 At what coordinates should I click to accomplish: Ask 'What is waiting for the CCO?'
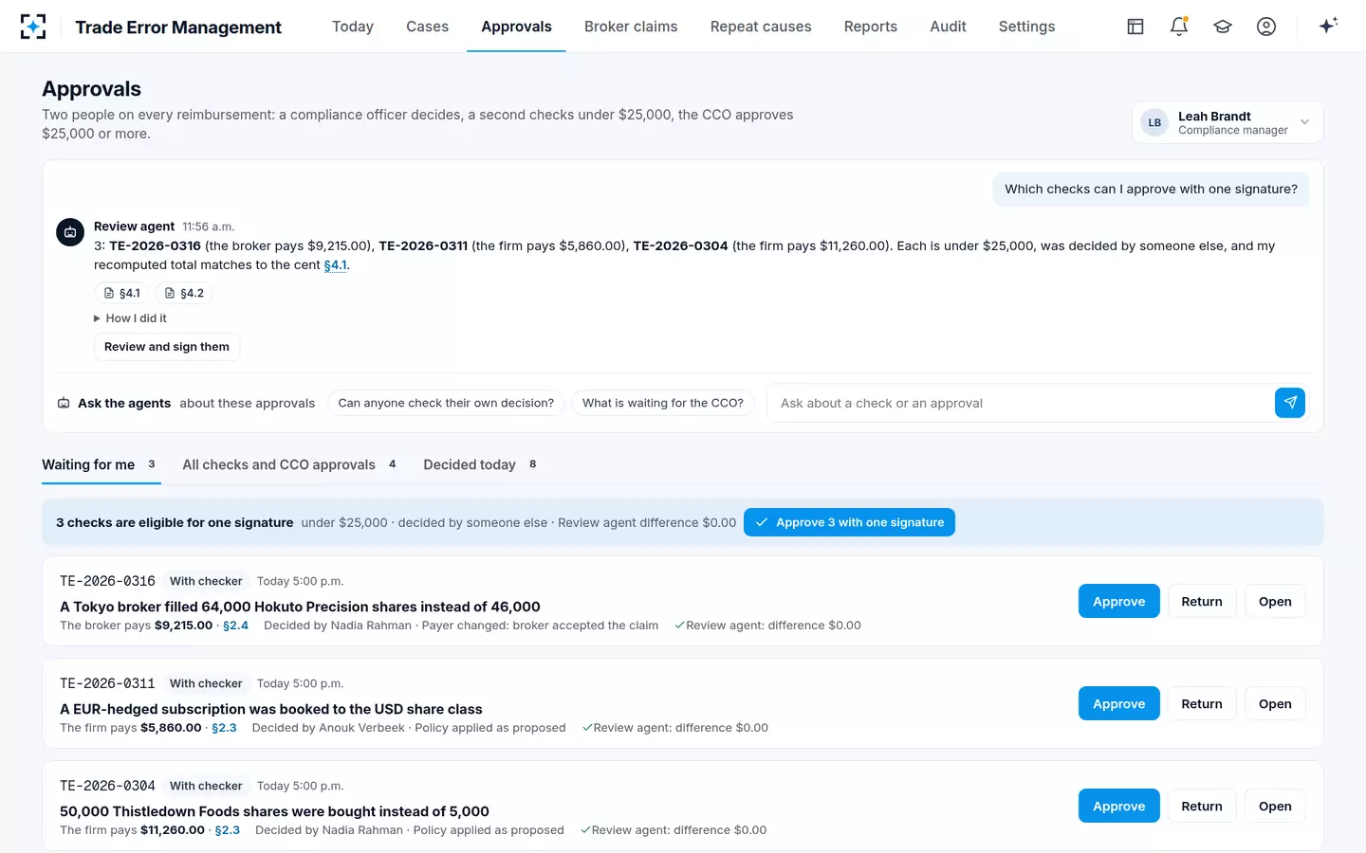click(x=663, y=403)
